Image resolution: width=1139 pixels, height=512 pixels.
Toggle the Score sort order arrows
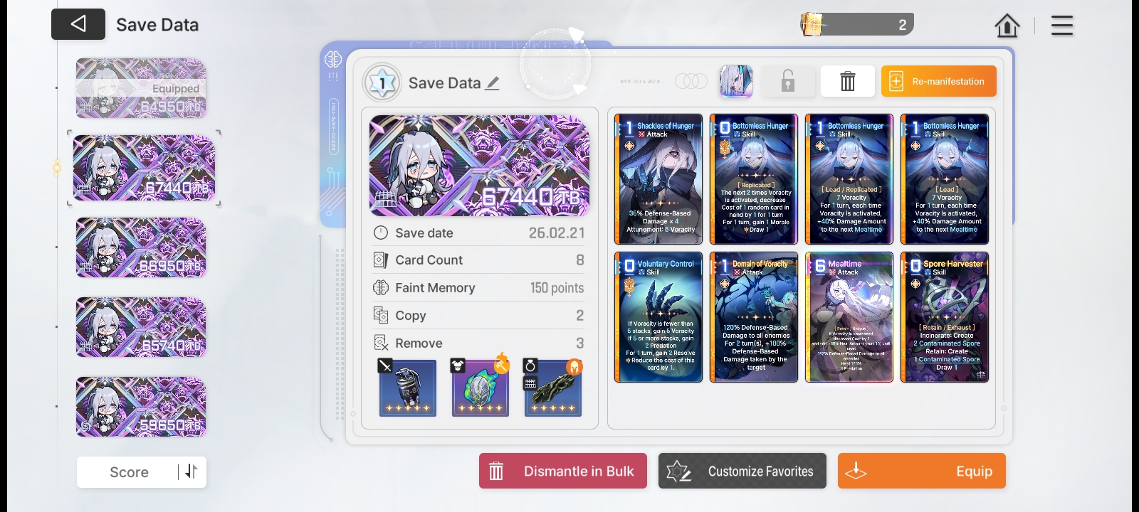pos(191,471)
